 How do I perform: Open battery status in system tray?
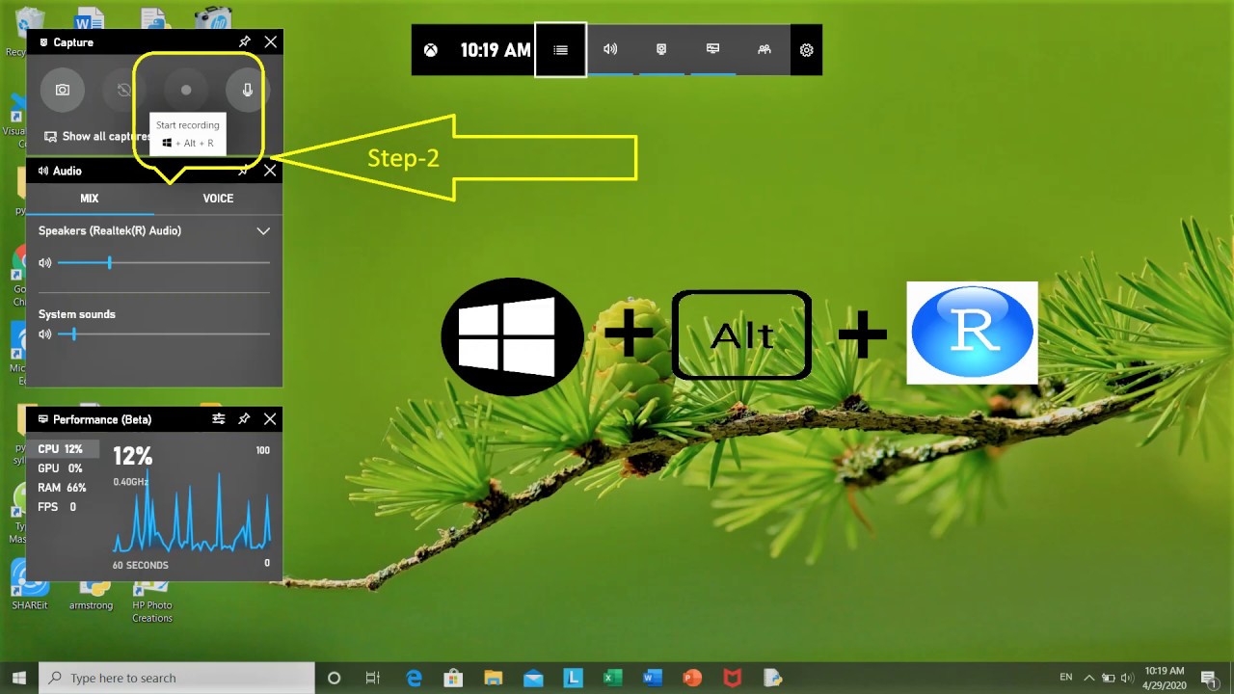pyautogui.click(x=1109, y=678)
